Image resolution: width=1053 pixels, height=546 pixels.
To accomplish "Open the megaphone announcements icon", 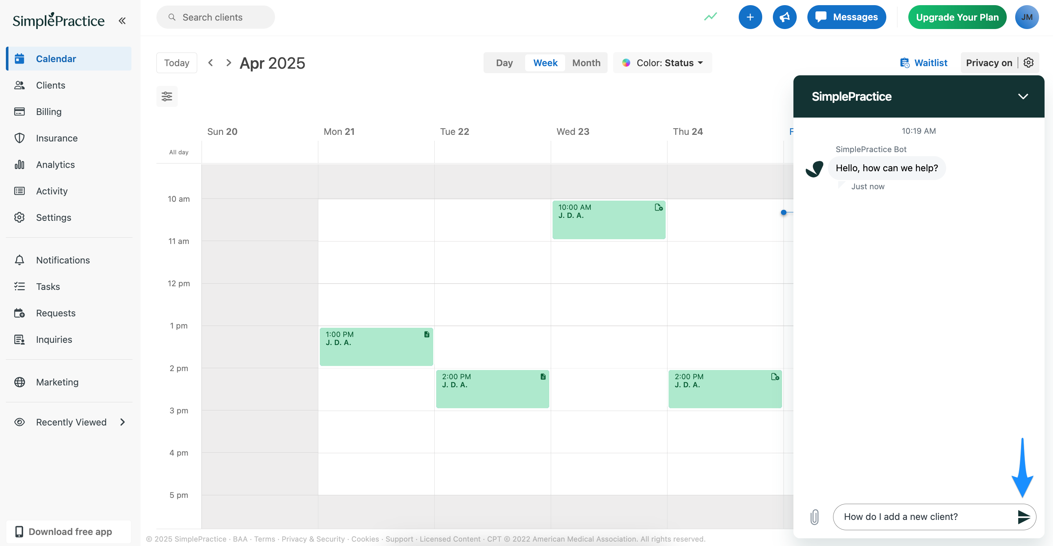I will [x=785, y=17].
